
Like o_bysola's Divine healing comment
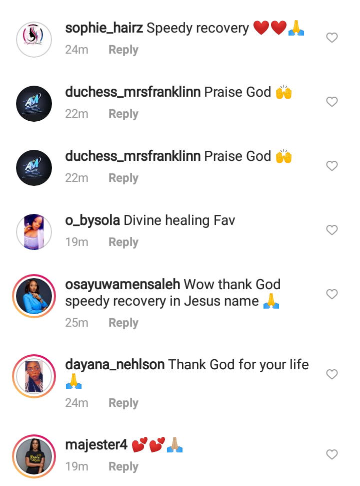pyautogui.click(x=332, y=230)
